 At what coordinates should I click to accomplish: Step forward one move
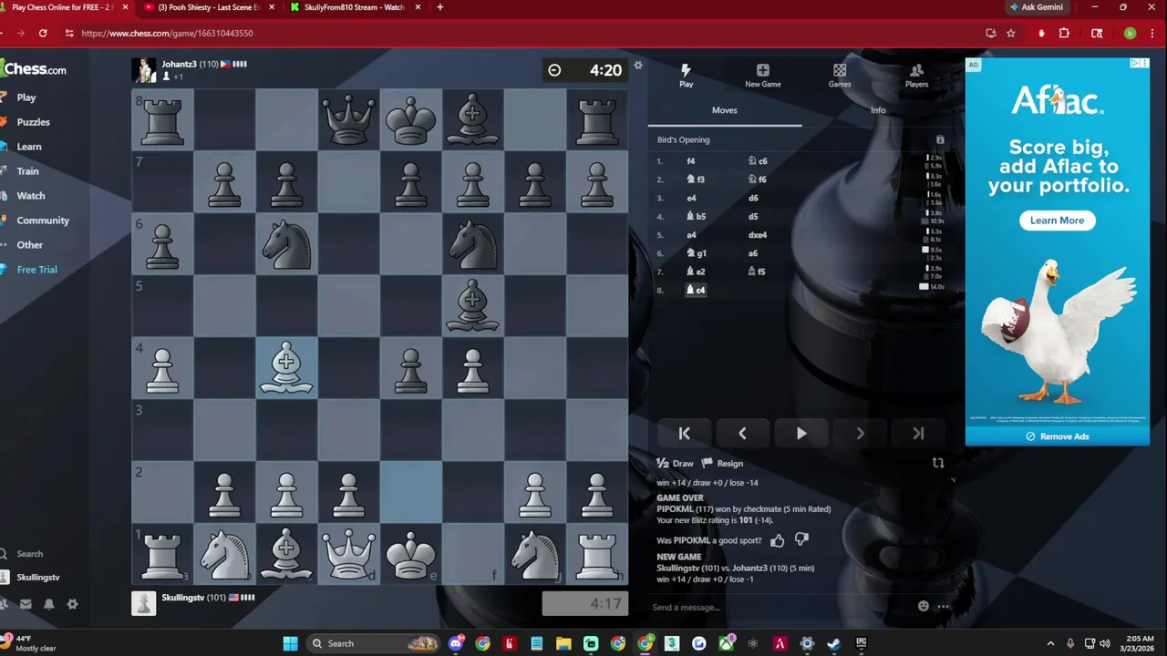860,434
